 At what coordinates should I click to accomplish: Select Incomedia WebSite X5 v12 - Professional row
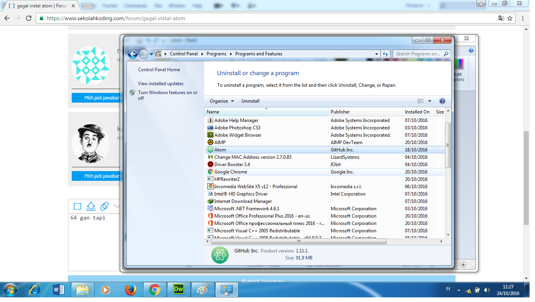(x=325, y=186)
